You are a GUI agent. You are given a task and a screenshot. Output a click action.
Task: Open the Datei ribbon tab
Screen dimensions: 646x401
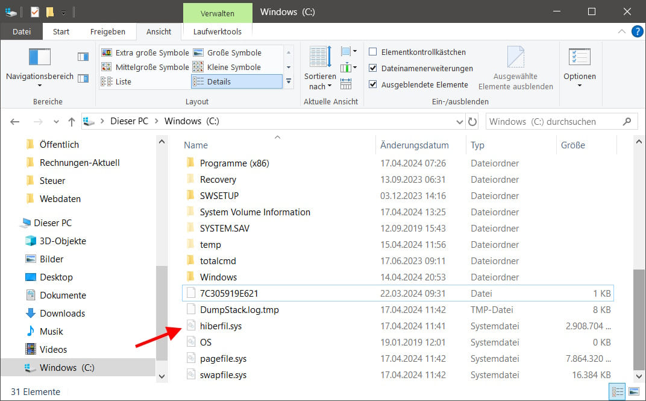click(x=22, y=31)
